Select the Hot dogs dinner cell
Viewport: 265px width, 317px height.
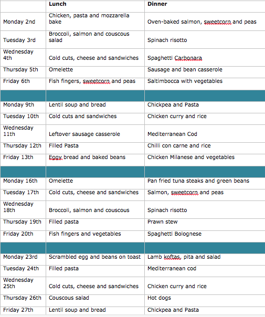[205, 300]
